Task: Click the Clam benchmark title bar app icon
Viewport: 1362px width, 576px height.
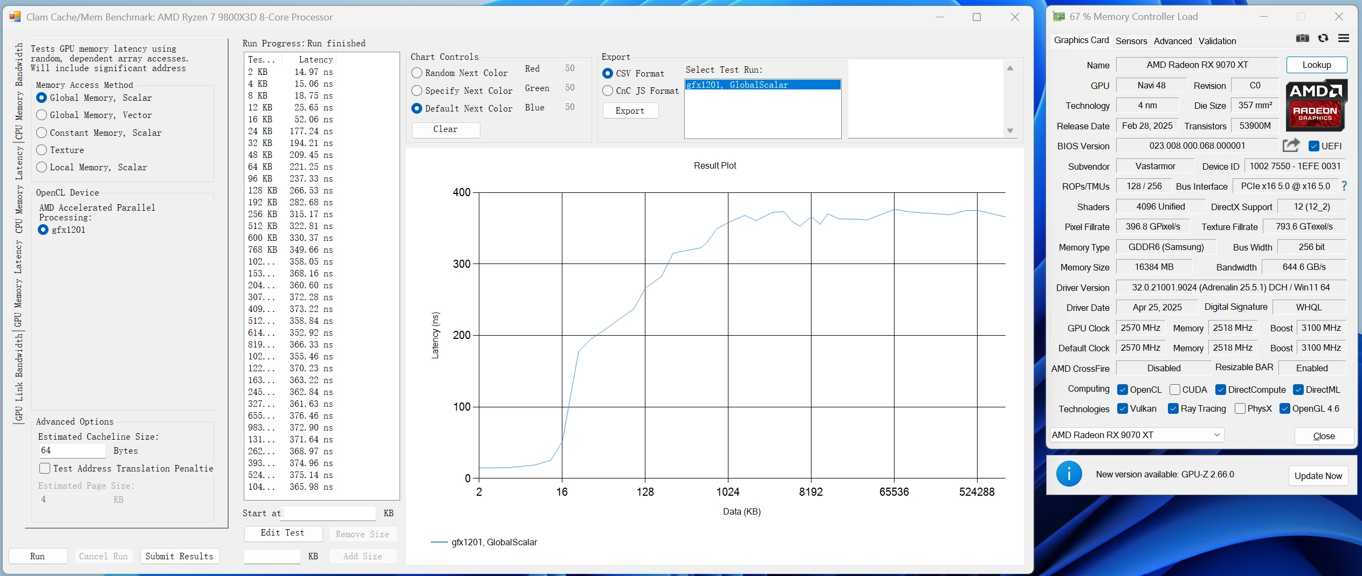Action: click(x=15, y=17)
